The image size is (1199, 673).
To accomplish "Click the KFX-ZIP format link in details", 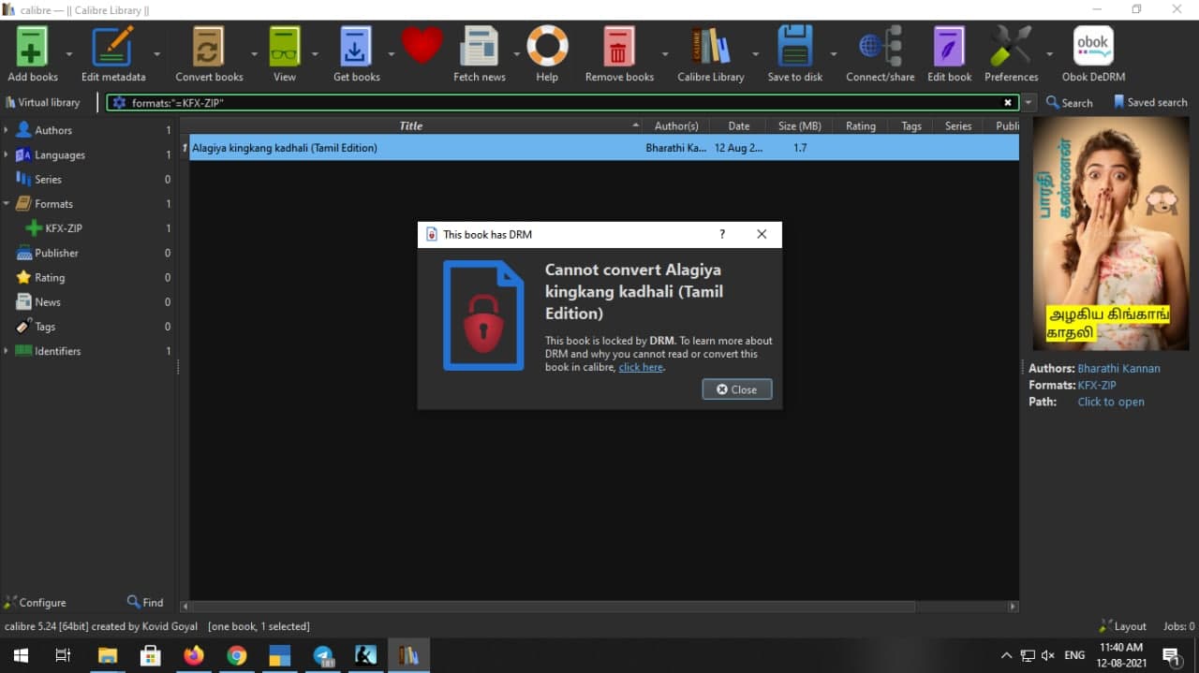I will [1097, 385].
